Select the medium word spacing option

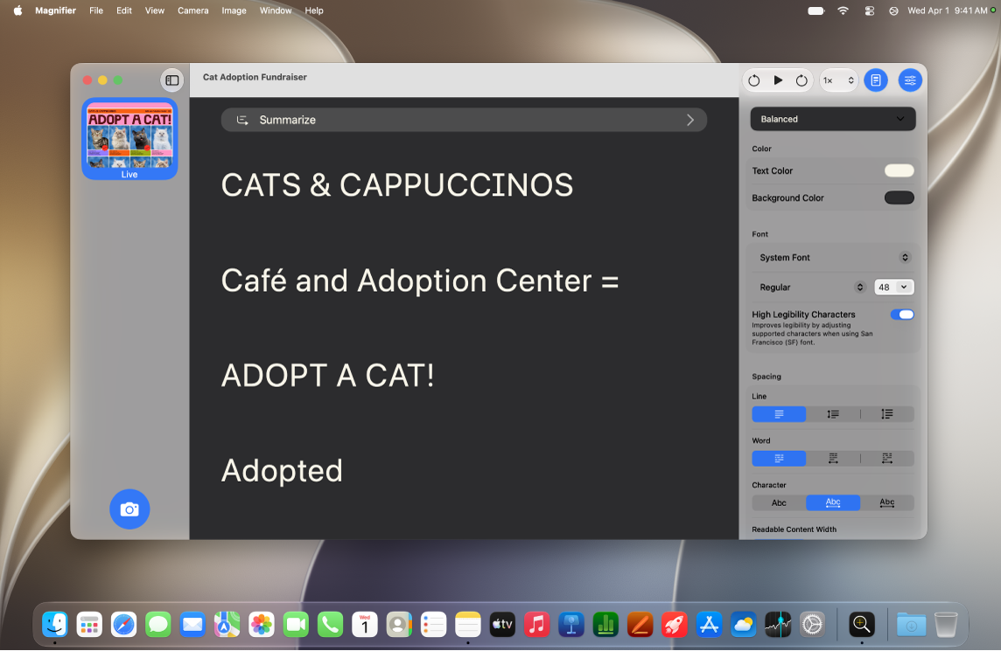click(832, 459)
